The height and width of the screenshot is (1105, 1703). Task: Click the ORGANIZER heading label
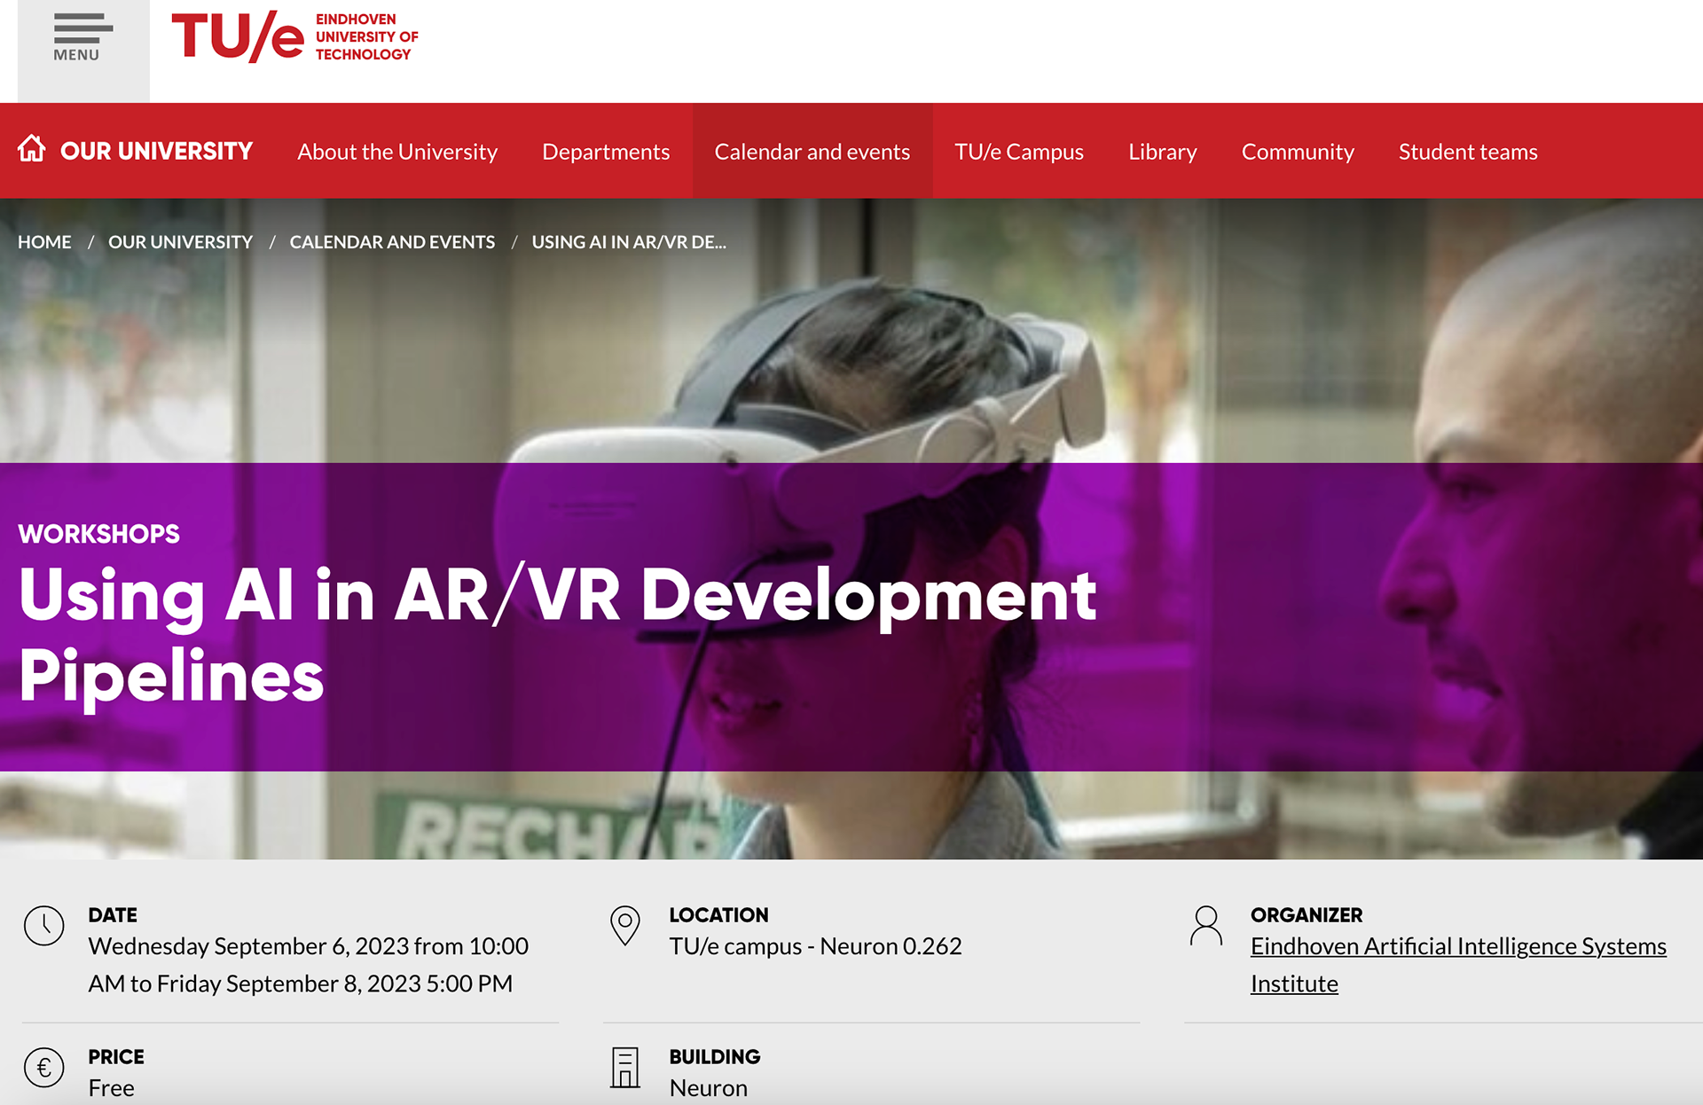coord(1307,915)
